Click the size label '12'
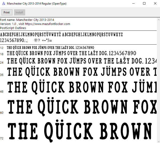160x143 pixels. (2, 48)
